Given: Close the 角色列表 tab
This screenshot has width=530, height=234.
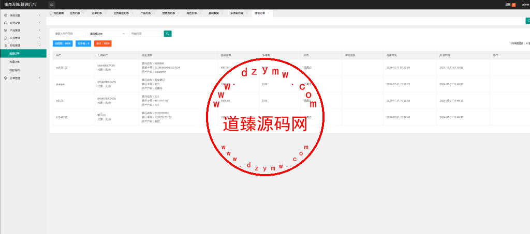Looking at the screenshot, I should [x=200, y=13].
